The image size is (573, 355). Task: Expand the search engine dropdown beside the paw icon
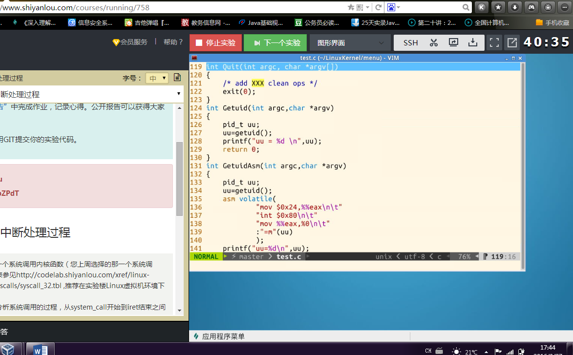click(x=398, y=7)
